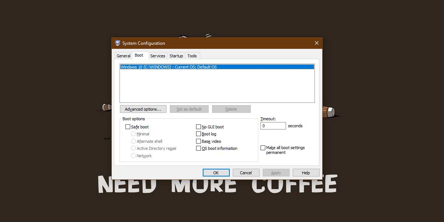Confirm with the OK button
The height and width of the screenshot is (222, 444).
(216, 173)
